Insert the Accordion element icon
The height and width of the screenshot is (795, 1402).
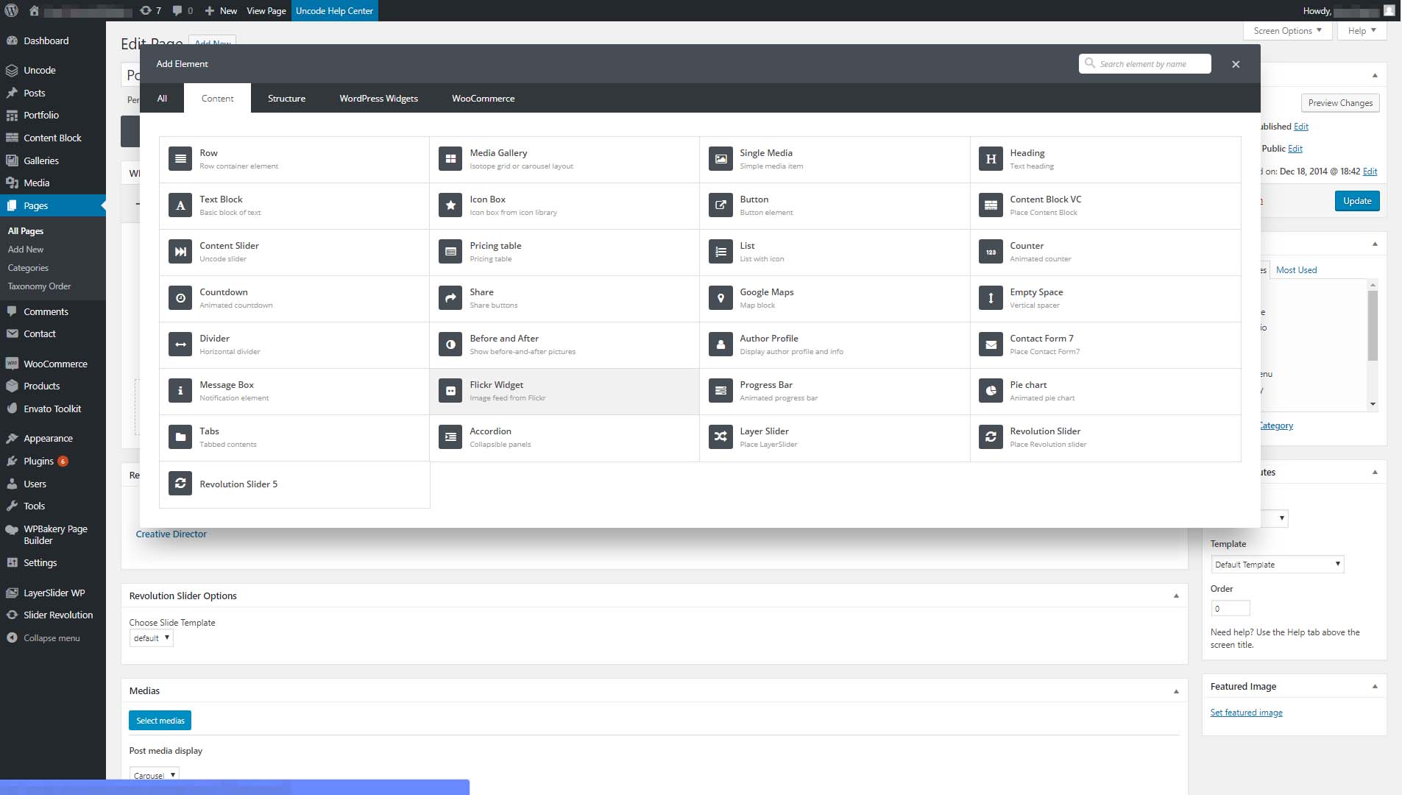pyautogui.click(x=450, y=437)
